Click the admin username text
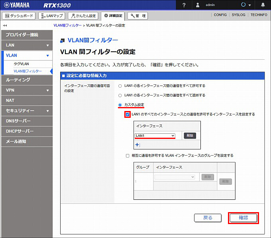This screenshot has height=238, width=271. pos(210,5)
